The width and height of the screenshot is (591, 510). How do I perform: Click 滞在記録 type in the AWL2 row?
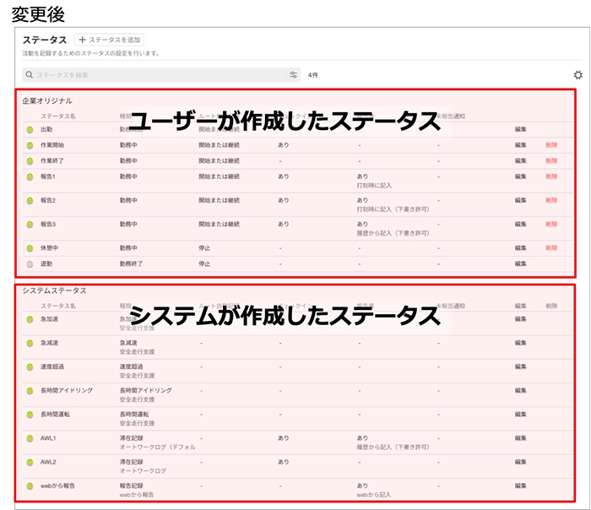(131, 462)
